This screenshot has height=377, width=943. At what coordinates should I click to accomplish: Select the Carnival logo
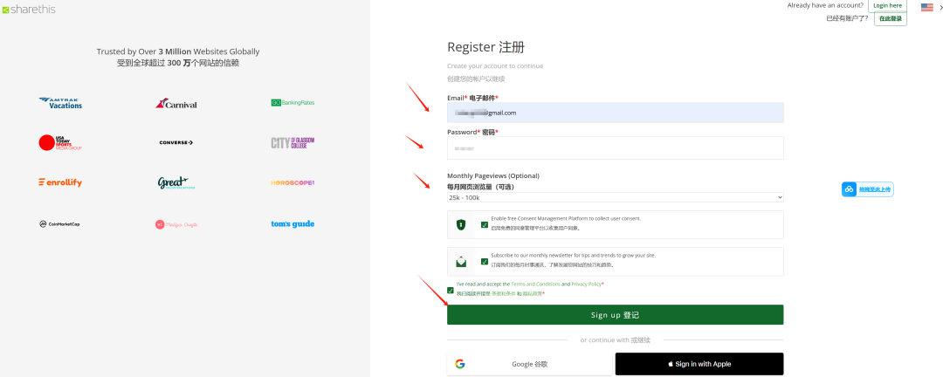[176, 104]
